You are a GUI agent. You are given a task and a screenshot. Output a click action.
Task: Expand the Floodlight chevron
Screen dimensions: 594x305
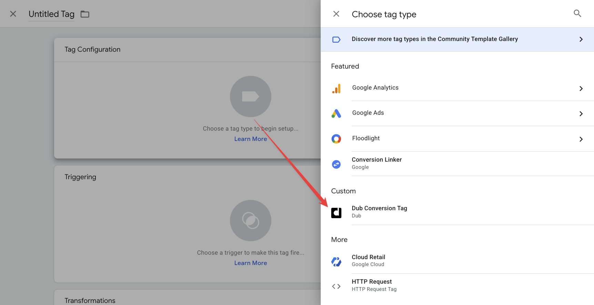pos(581,139)
